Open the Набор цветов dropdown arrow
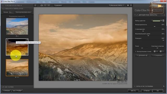The height and width of the screenshot is (94, 167). [163, 21]
